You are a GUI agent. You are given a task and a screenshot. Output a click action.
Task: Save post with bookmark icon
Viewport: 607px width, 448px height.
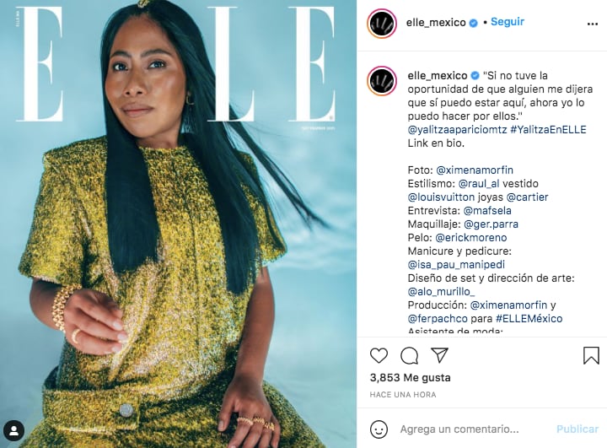click(x=591, y=355)
